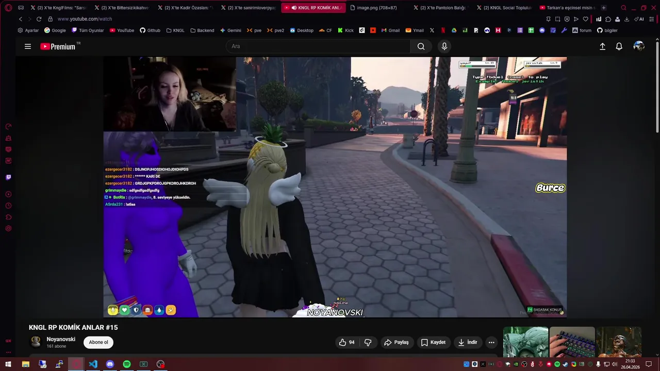Open Github bookmark in bookmarks bar

click(150, 30)
